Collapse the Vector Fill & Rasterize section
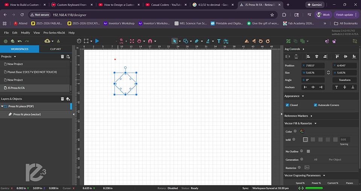Viewport: 361px width, 191px height. (315, 123)
